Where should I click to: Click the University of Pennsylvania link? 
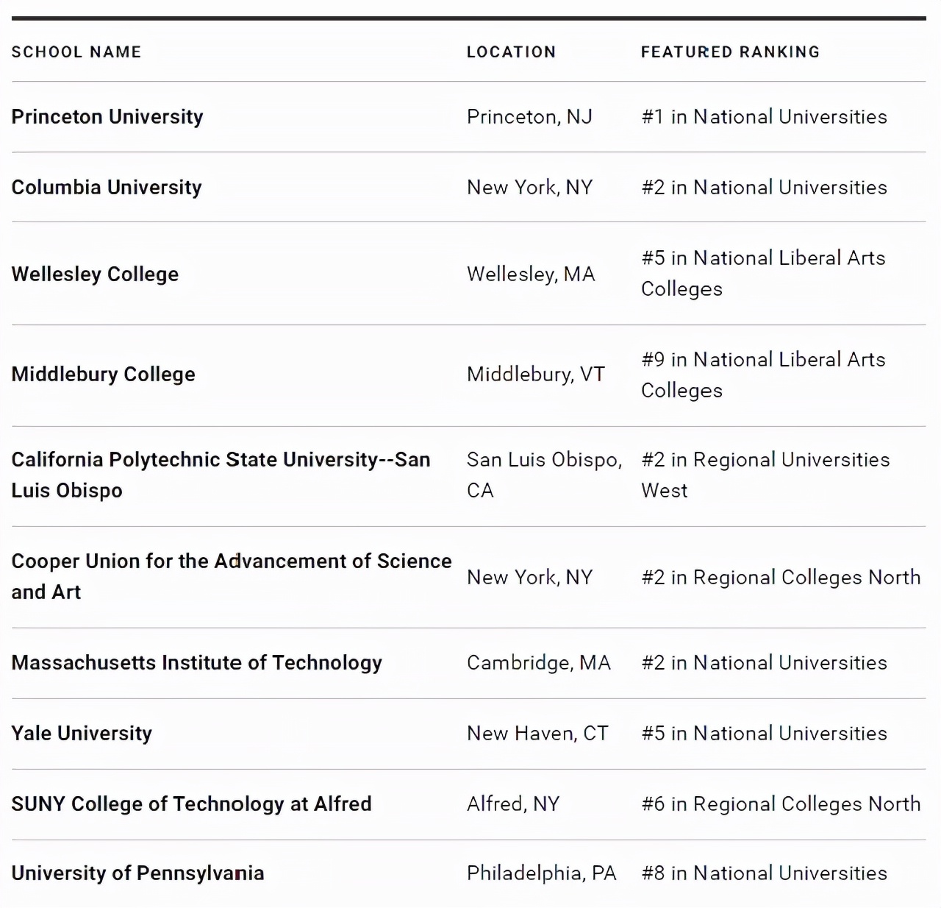click(x=137, y=873)
